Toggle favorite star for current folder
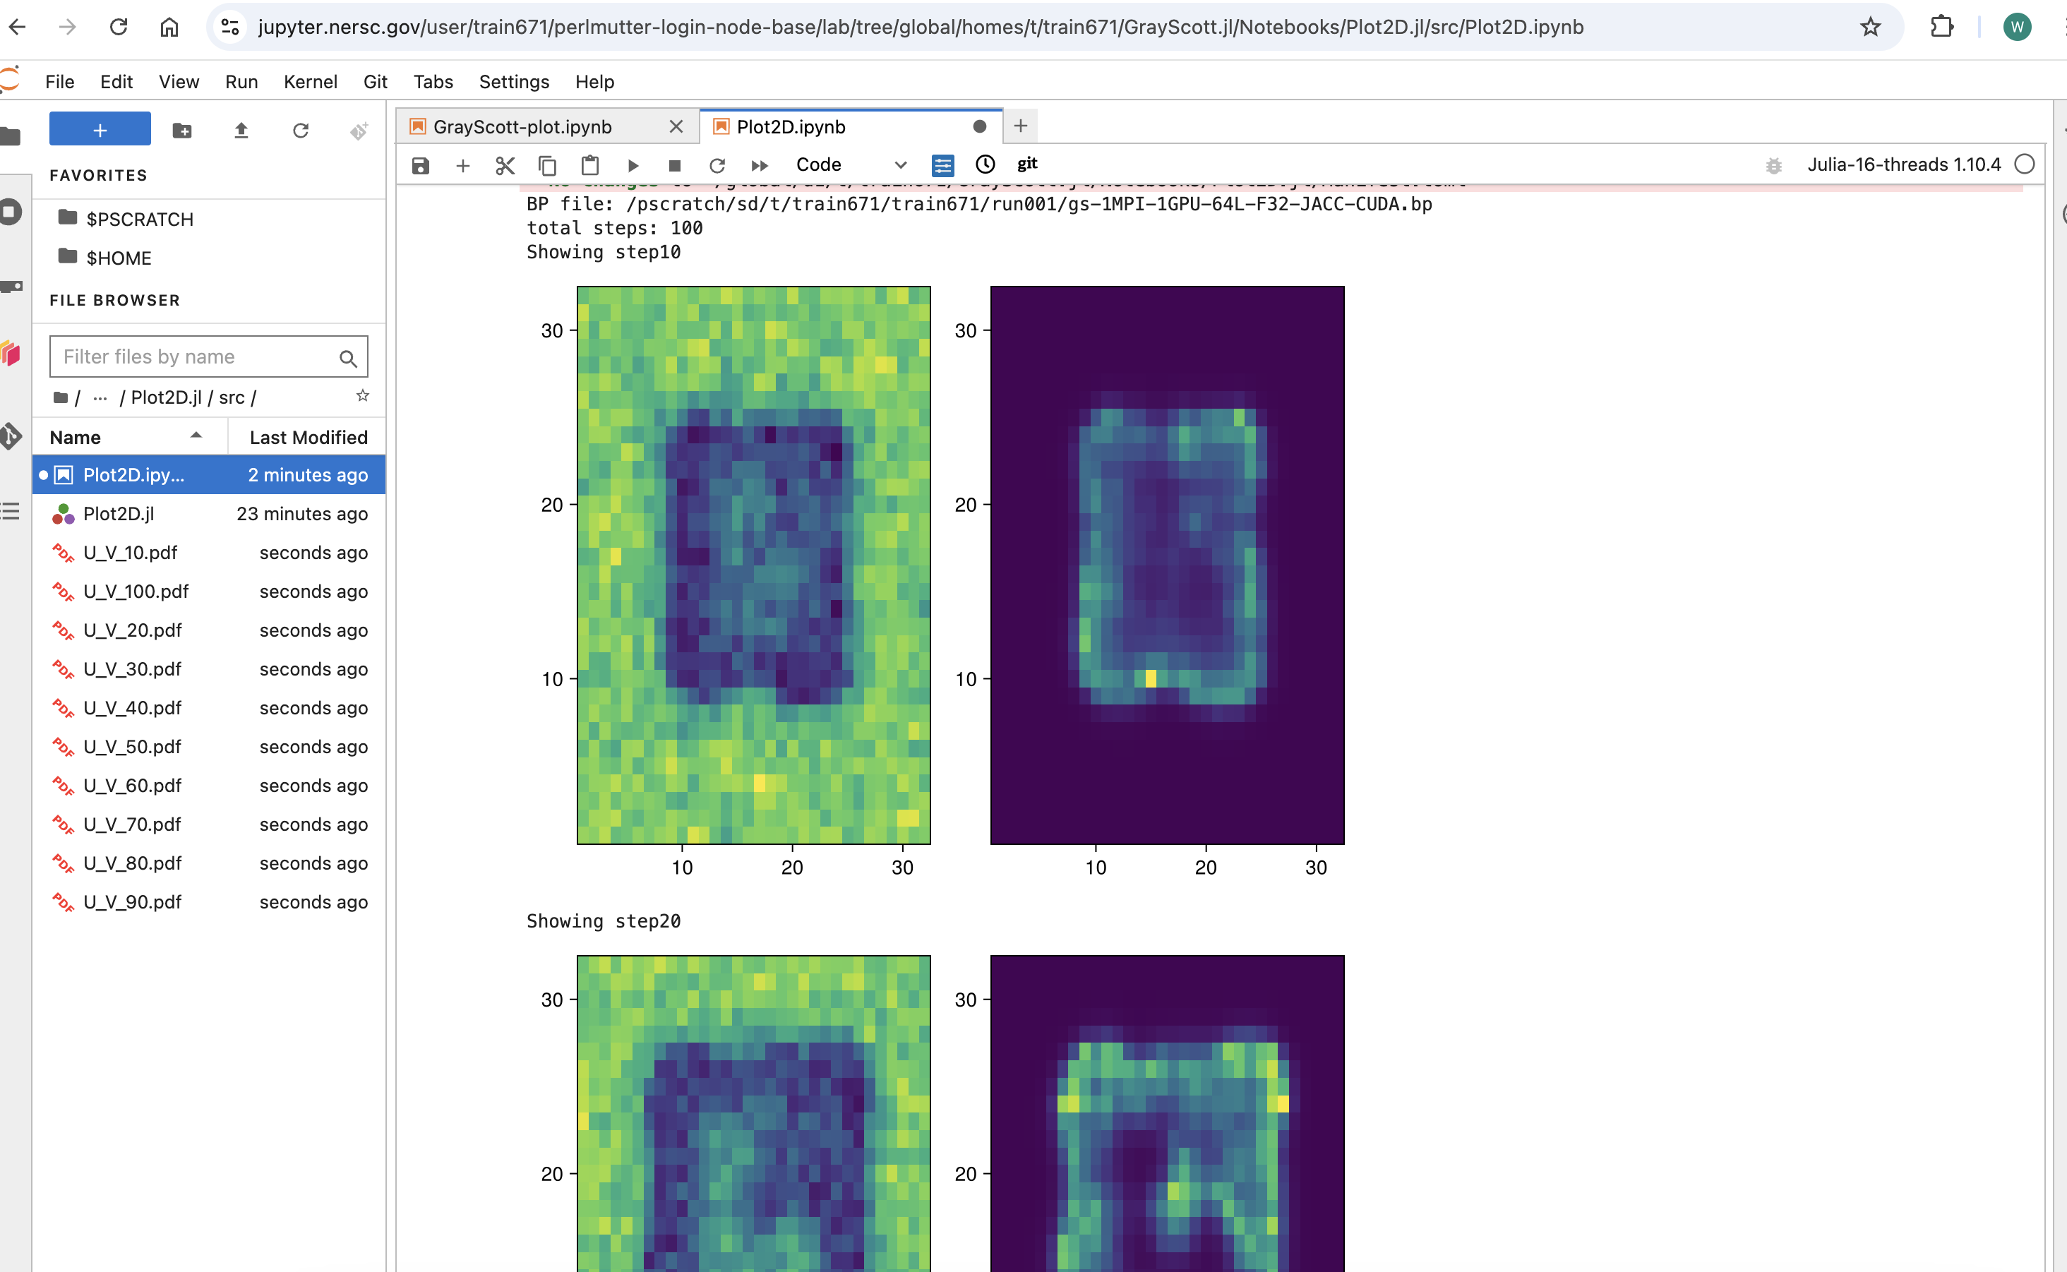The height and width of the screenshot is (1272, 2067). pos(363,396)
